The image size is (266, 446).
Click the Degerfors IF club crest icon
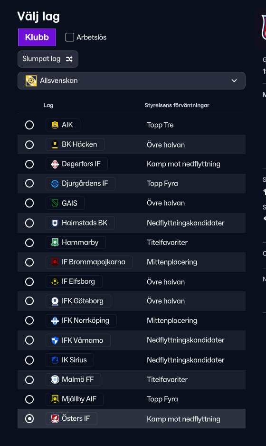[55, 164]
